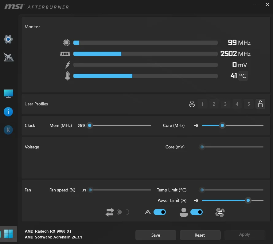The width and height of the screenshot is (273, 244).
Task: Show system information via blue 'i' icon
Action: pyautogui.click(x=8, y=112)
